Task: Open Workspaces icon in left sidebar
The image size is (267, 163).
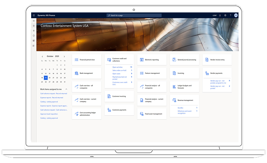Action: click(x=34, y=41)
